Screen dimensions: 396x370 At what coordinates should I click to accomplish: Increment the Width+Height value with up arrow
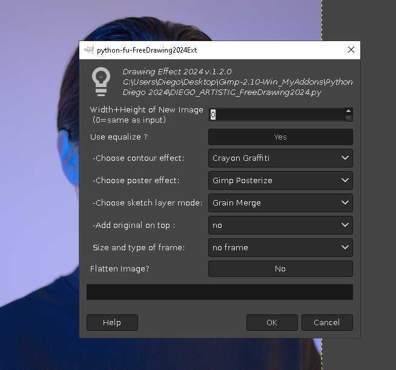point(349,111)
